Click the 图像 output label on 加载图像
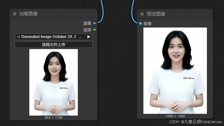This screenshot has height=126, width=224. (x=87, y=23)
